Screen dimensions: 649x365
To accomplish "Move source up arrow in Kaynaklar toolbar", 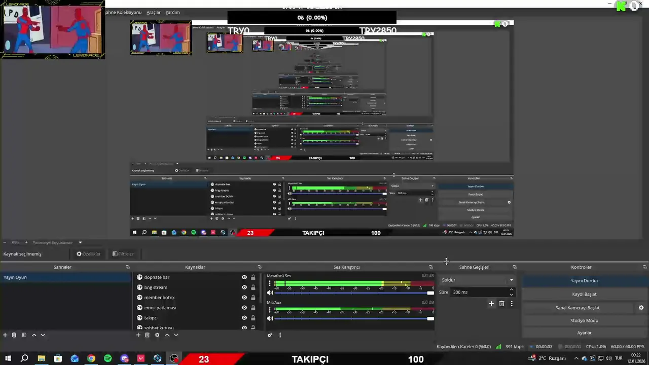I will [167, 335].
